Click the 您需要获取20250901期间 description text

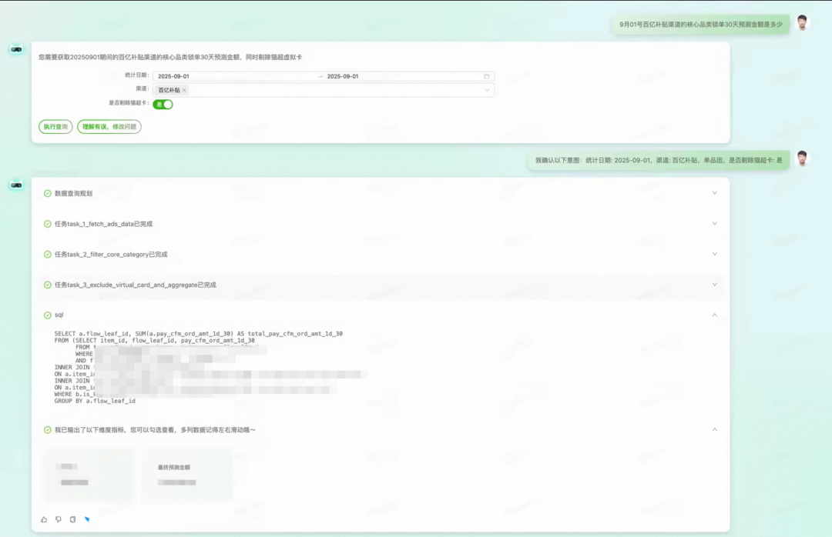click(170, 57)
